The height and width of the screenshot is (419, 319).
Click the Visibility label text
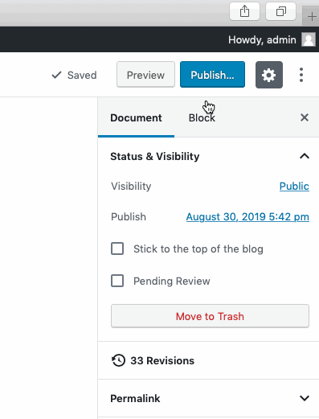(131, 186)
